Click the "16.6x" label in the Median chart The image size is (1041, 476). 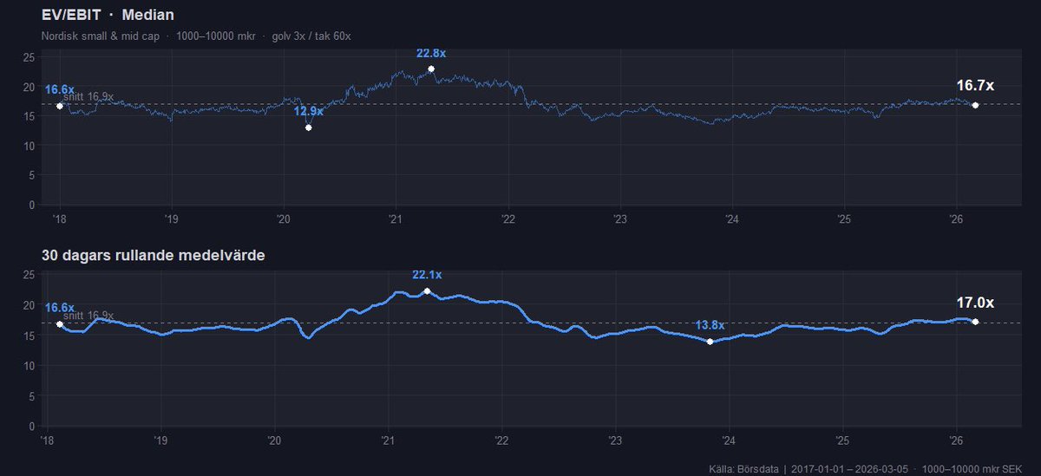(59, 89)
